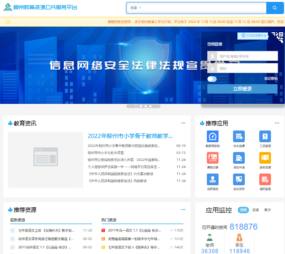Open the 教材资源 app icon
Image resolution: width=285 pixels, height=254 pixels.
coord(265,158)
